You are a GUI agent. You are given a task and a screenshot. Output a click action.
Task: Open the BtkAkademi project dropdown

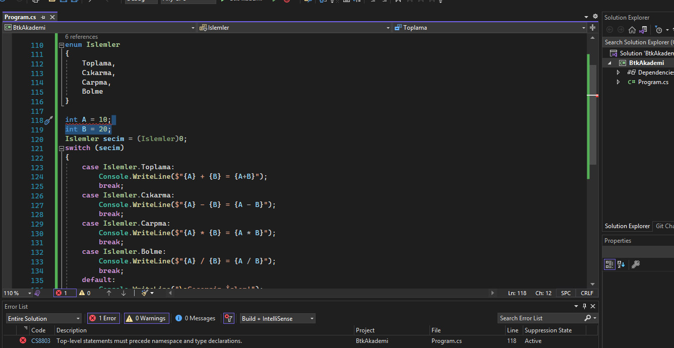click(x=193, y=28)
